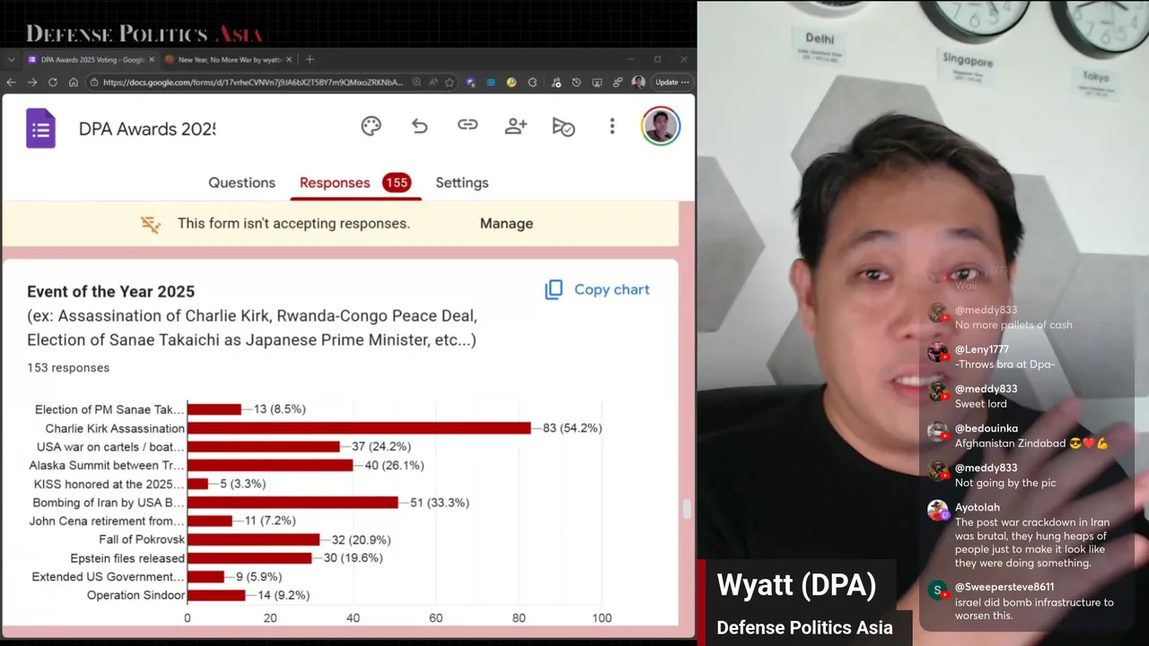
Task: Open the Google Forms home icon
Action: (x=40, y=128)
